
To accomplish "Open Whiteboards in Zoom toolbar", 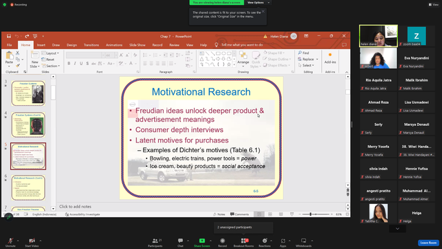I will coord(304,242).
